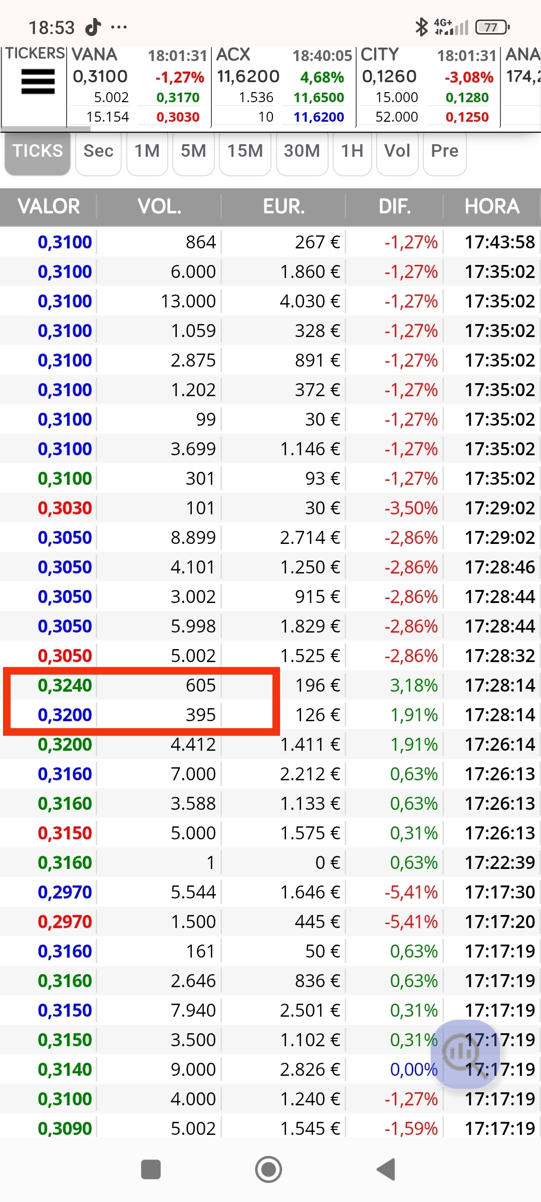This screenshot has width=541, height=1202.
Task: Switch to the TICKS tab
Action: coord(38,151)
